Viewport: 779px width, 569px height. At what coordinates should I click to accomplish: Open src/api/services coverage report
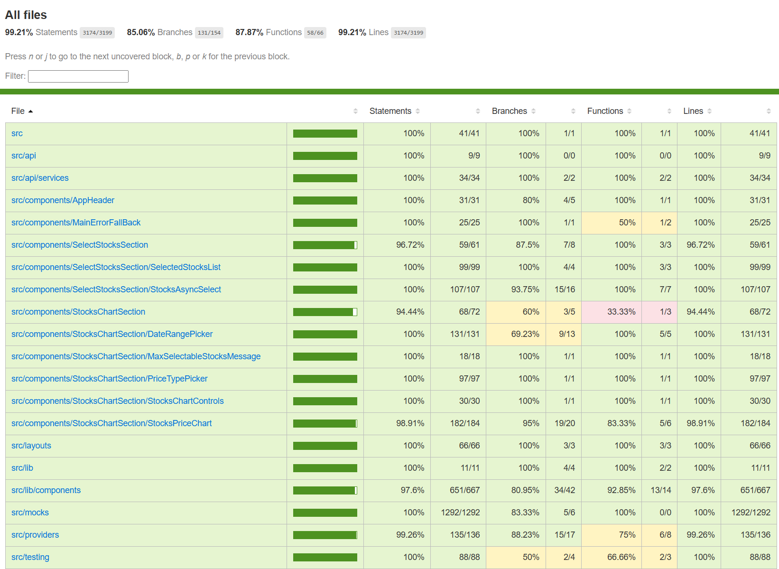point(40,178)
